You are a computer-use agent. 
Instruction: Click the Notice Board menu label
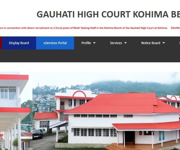pos(151,43)
